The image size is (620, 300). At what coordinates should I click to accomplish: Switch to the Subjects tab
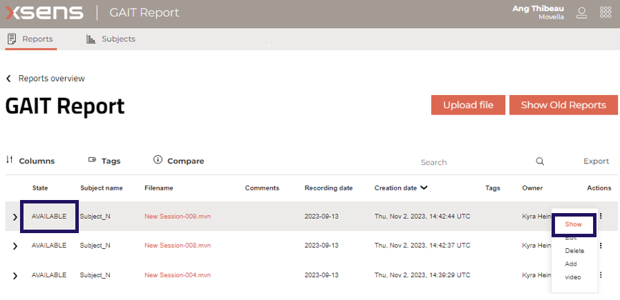(x=111, y=39)
